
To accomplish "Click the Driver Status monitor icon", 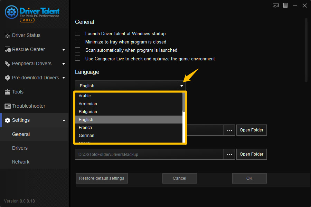I will (8, 36).
